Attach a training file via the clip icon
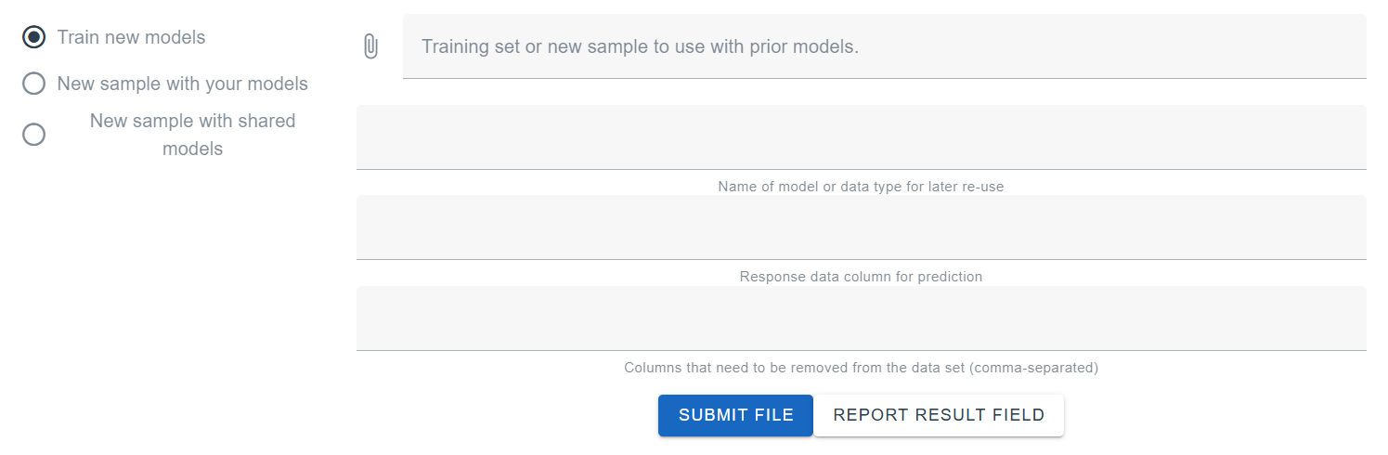 click(x=370, y=46)
